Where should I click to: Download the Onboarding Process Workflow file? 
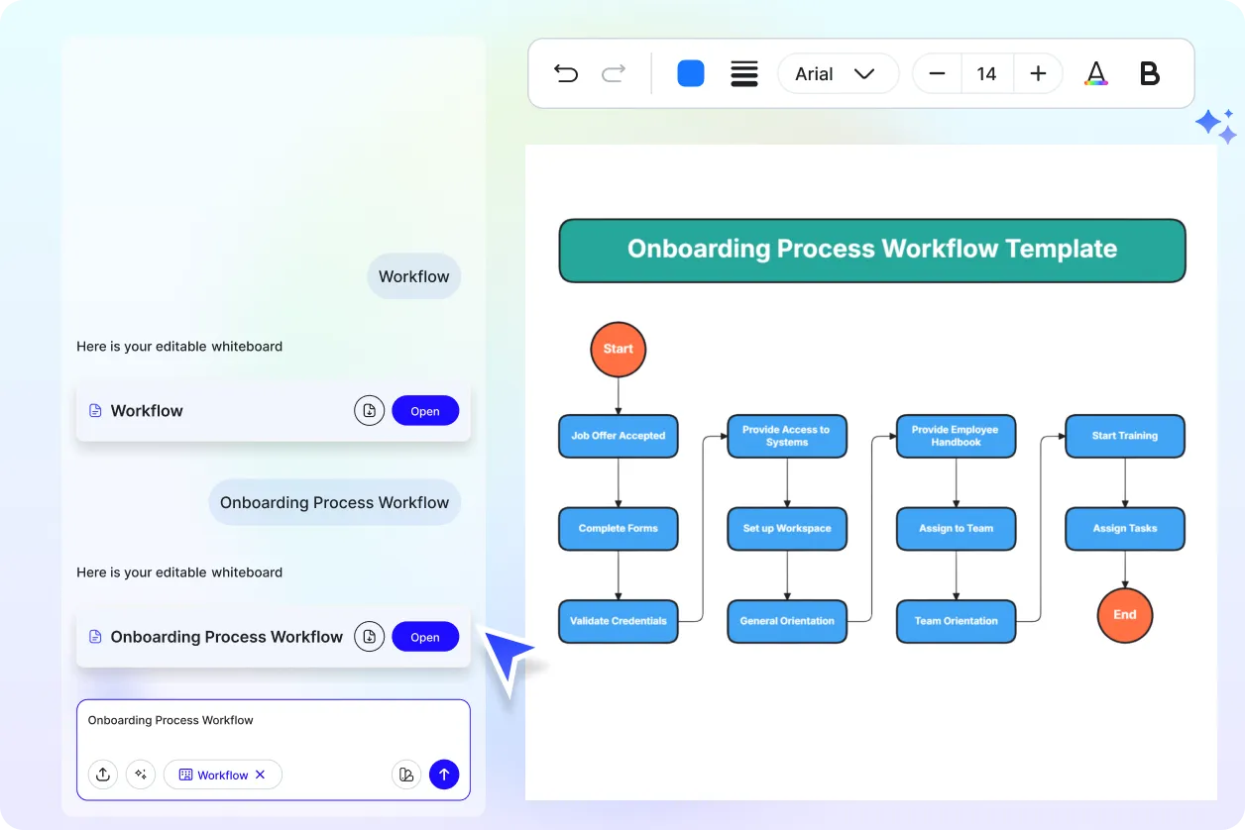[x=369, y=637]
